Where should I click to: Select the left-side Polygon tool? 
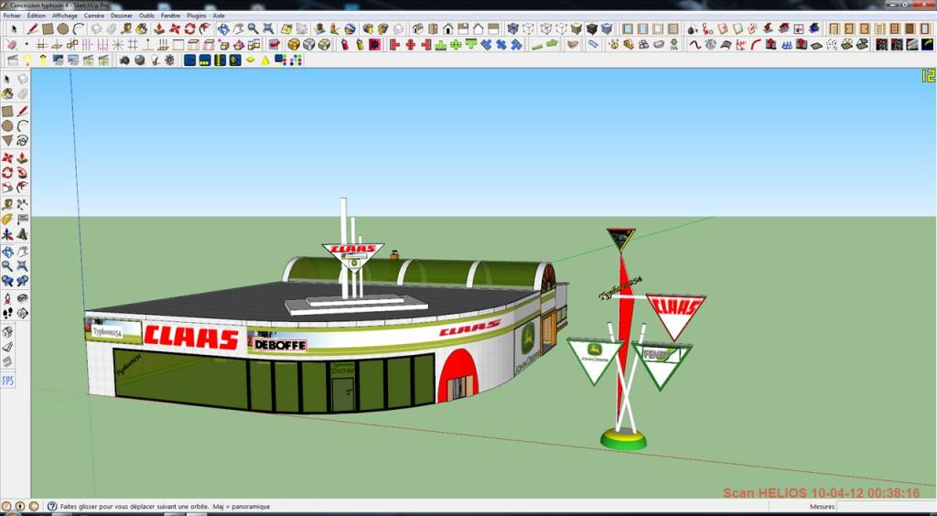7,140
